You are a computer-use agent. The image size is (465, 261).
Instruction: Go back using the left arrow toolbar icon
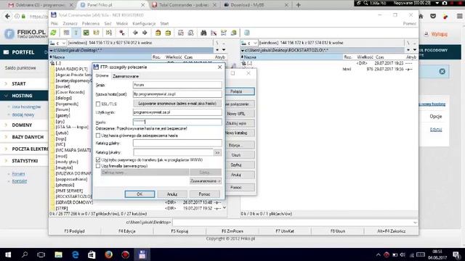point(135,33)
